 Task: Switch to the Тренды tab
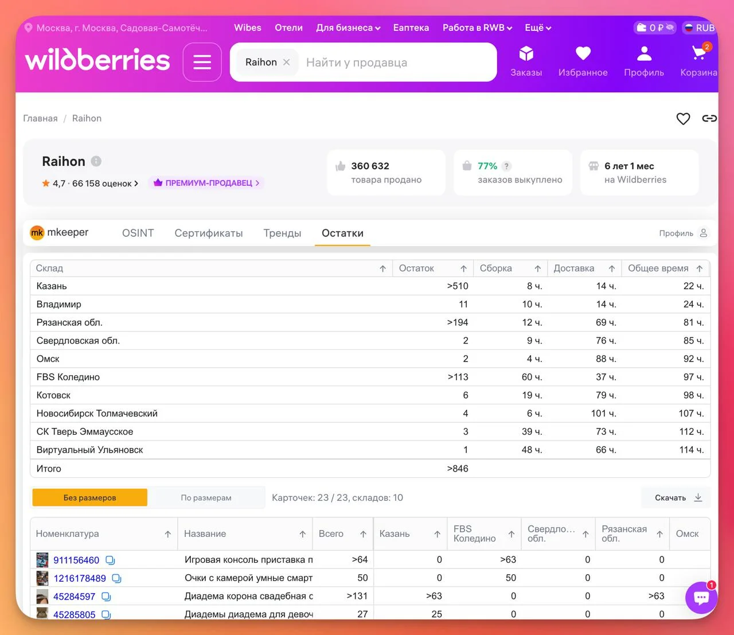282,233
